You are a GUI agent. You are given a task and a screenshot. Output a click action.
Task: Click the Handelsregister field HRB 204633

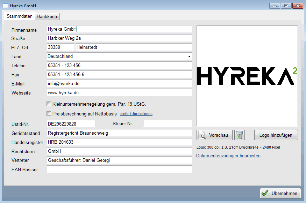[119, 142]
